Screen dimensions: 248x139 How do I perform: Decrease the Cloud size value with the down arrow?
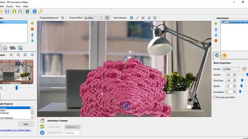[x=234, y=81]
